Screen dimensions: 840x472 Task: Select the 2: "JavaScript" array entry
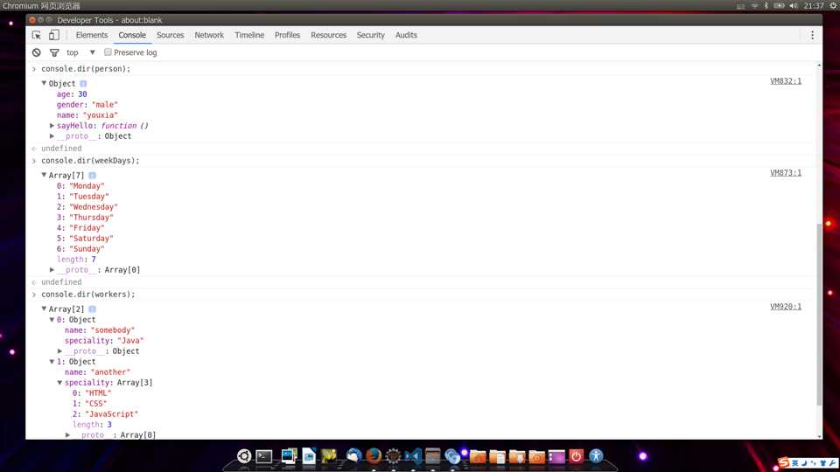(x=106, y=414)
